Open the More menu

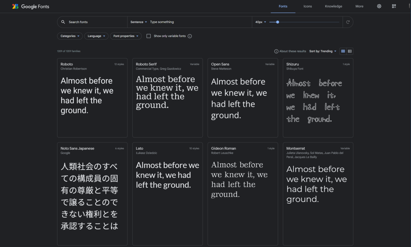359,6
